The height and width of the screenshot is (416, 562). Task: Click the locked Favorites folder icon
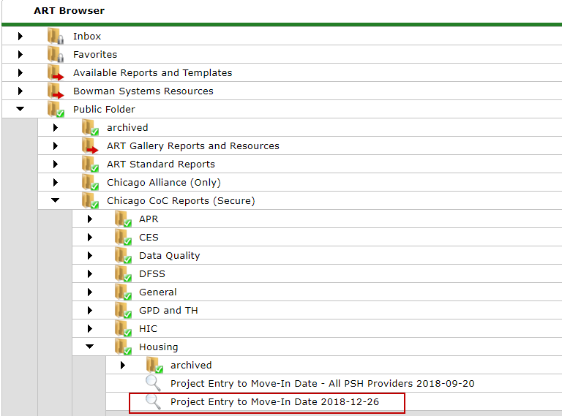(x=56, y=54)
